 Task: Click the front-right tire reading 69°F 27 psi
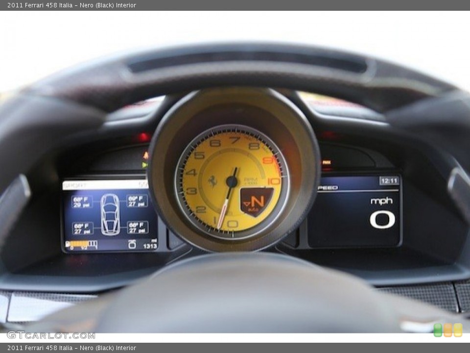click(x=137, y=201)
